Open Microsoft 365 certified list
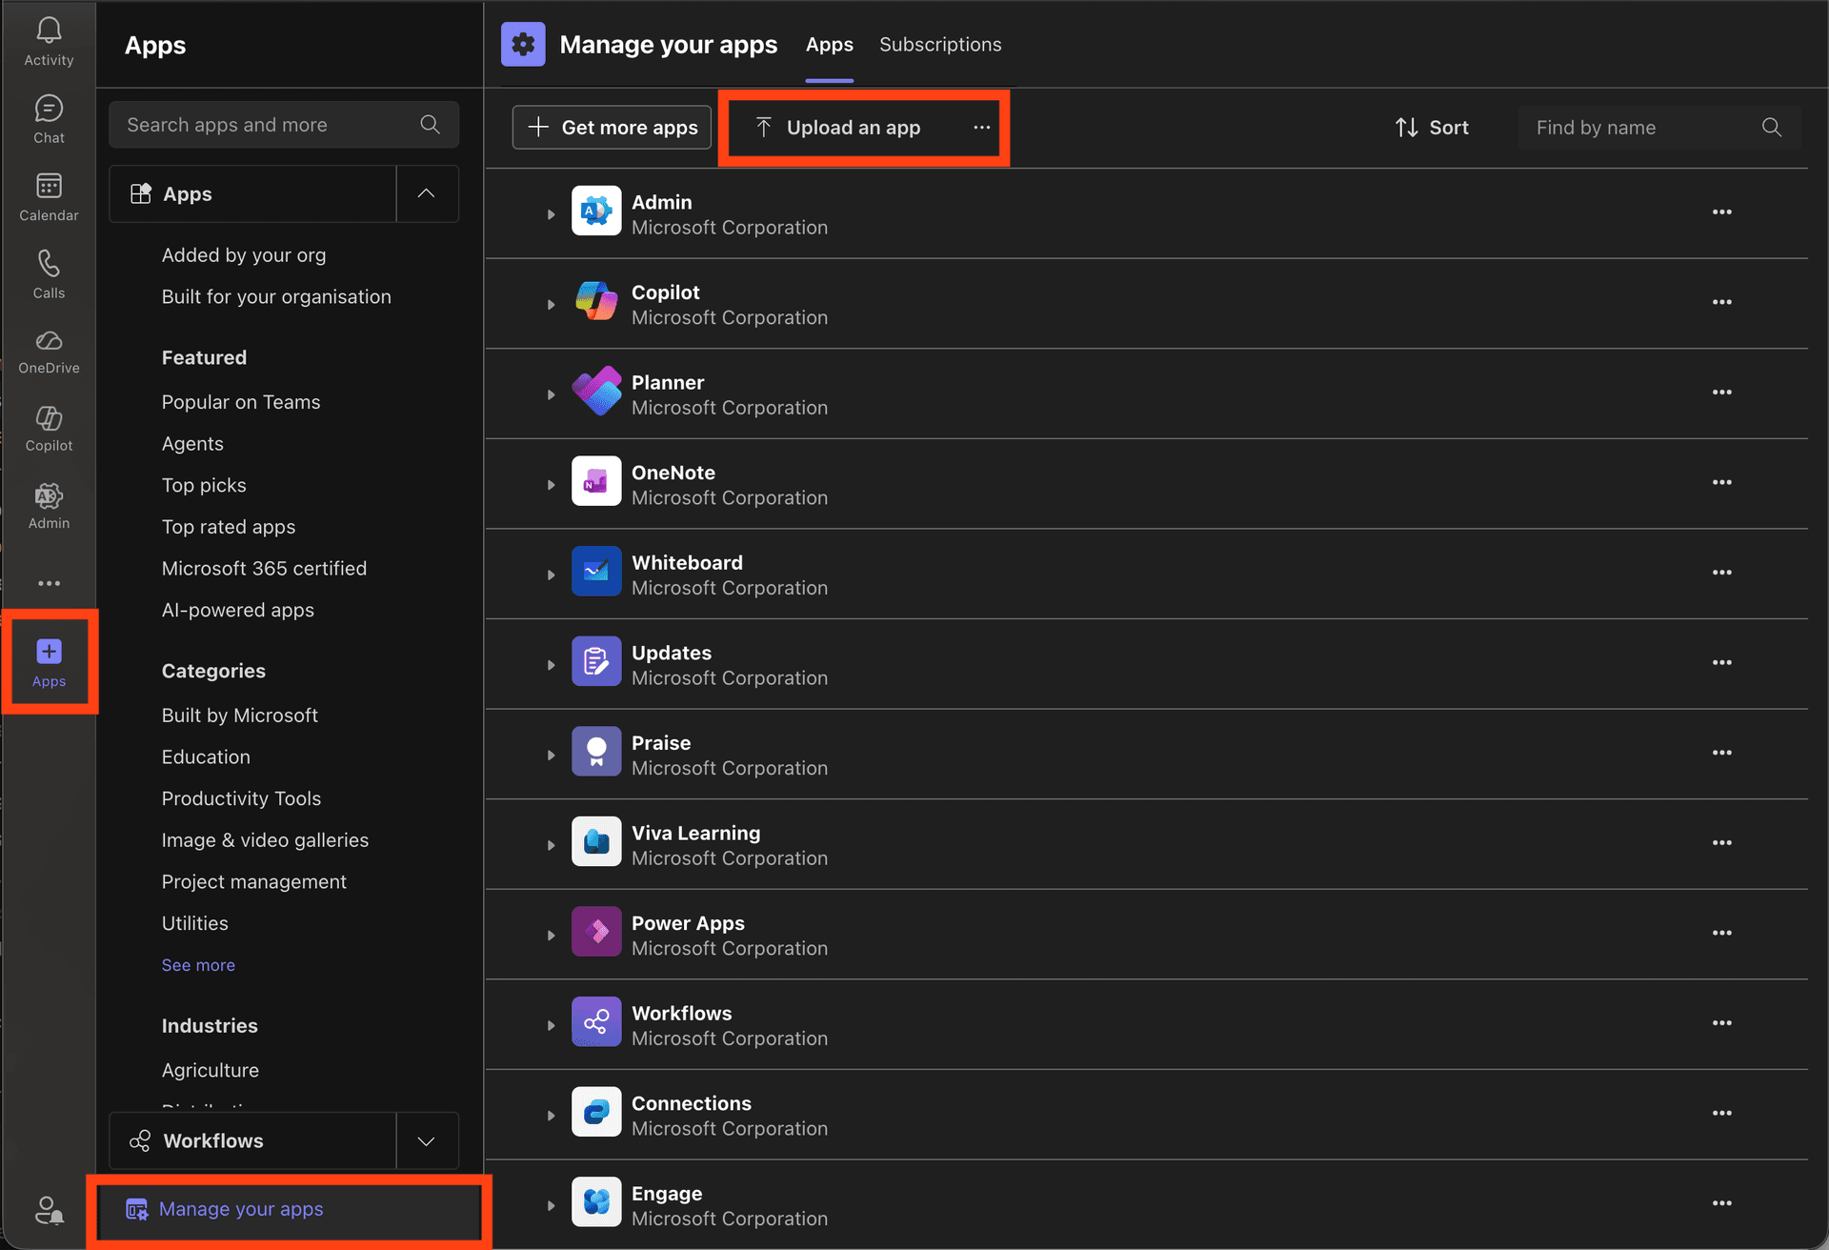Screen dimensions: 1829x1250 [264, 569]
